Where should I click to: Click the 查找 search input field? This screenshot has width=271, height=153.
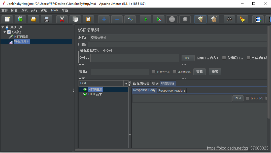click(120, 72)
